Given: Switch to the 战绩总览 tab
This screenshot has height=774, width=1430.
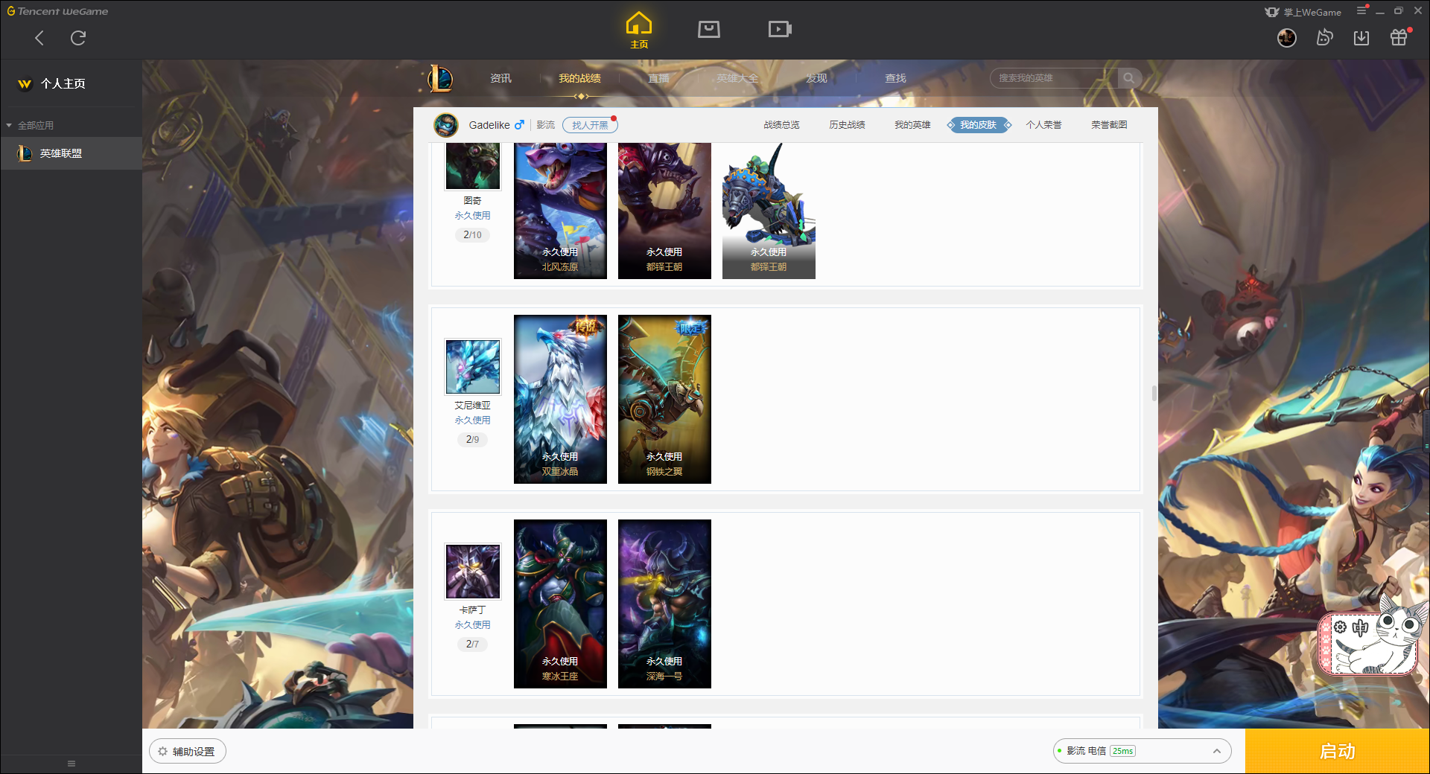Looking at the screenshot, I should 781,125.
